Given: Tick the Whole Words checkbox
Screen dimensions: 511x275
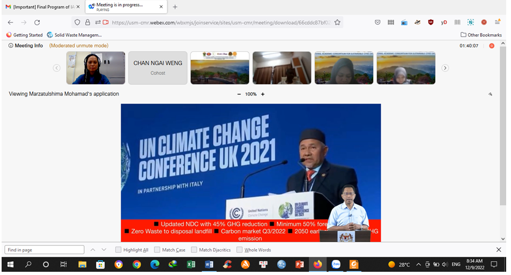Looking at the screenshot, I should point(240,250).
